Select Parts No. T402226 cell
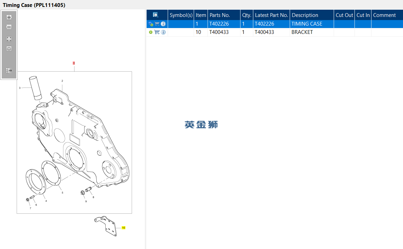403x249 pixels. click(x=224, y=24)
